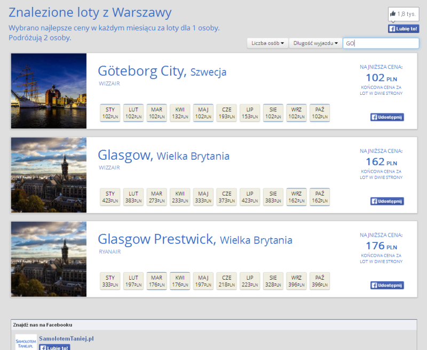Choose WRZ 162 PLN for Glasgow

[x=296, y=197]
